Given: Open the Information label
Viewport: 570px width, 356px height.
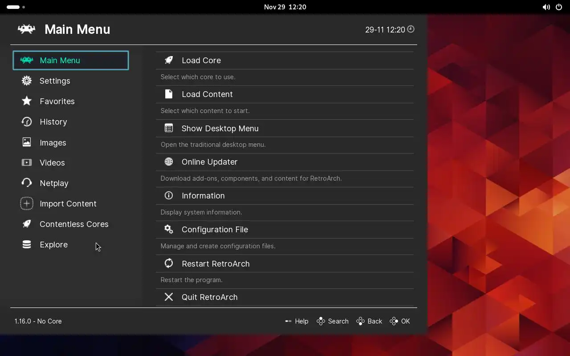Looking at the screenshot, I should pos(203,196).
